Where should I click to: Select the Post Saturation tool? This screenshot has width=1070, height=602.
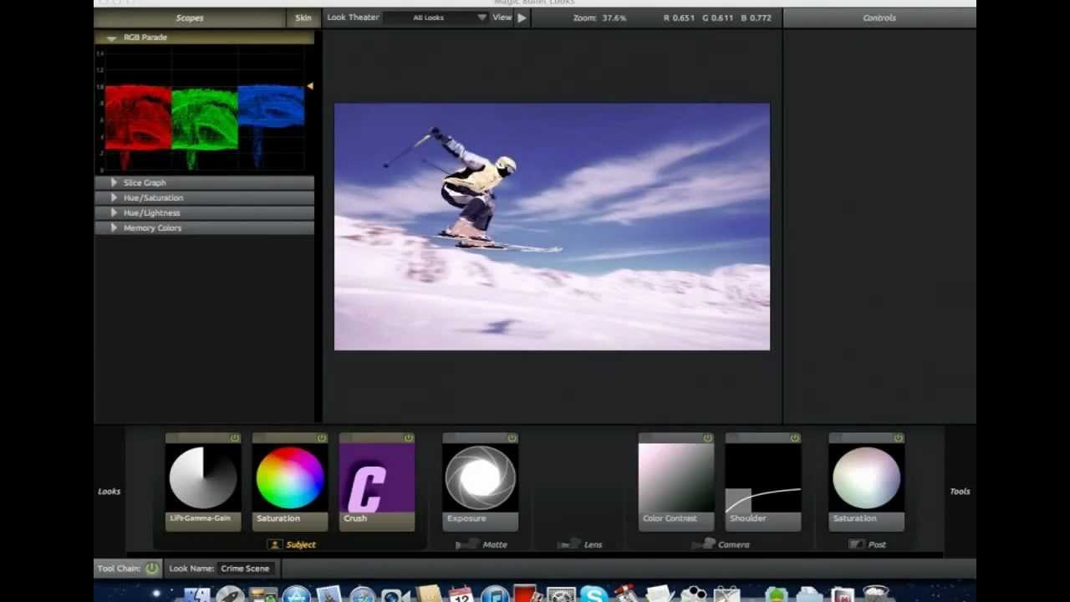point(866,482)
